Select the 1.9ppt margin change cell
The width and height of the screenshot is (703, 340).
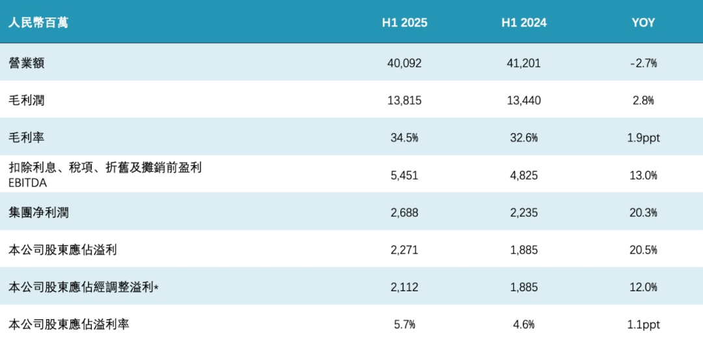(642, 137)
